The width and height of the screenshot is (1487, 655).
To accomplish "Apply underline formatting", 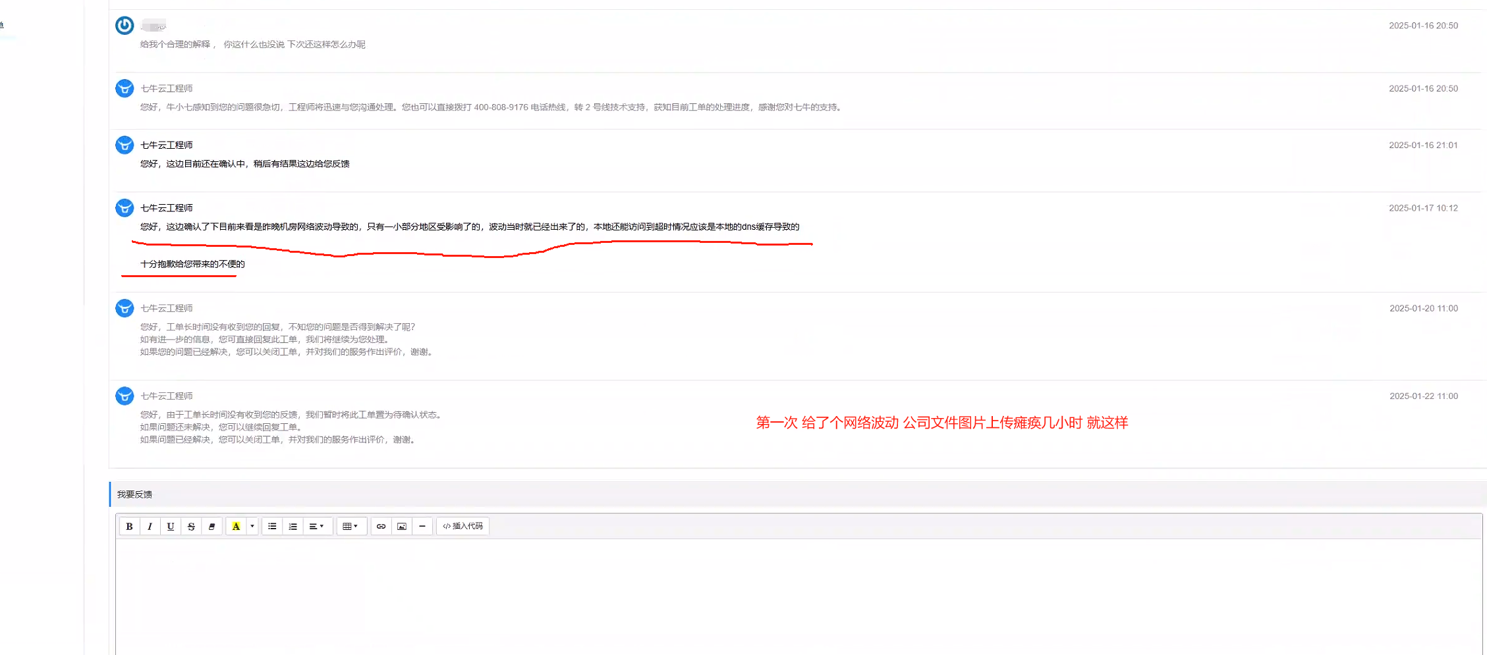I will [x=170, y=526].
